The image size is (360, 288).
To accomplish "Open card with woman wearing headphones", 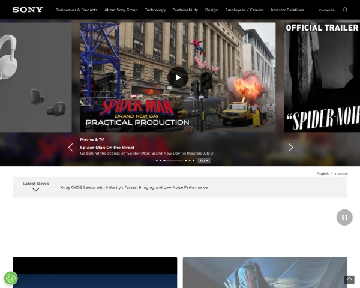I will tap(265, 272).
